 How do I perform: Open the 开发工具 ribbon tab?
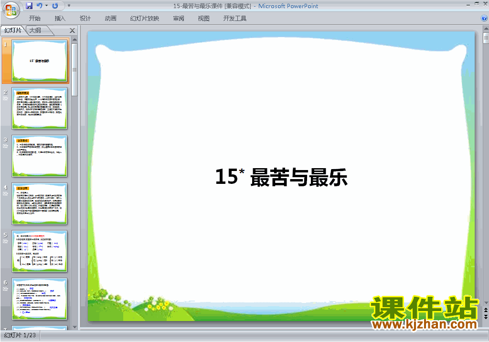click(x=235, y=19)
